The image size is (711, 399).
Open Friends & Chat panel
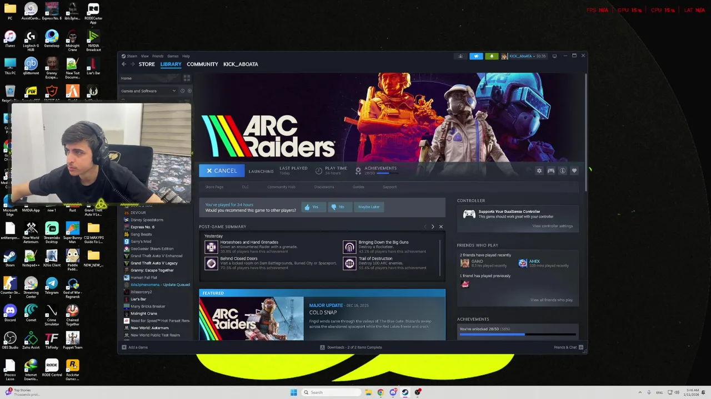tap(568, 347)
